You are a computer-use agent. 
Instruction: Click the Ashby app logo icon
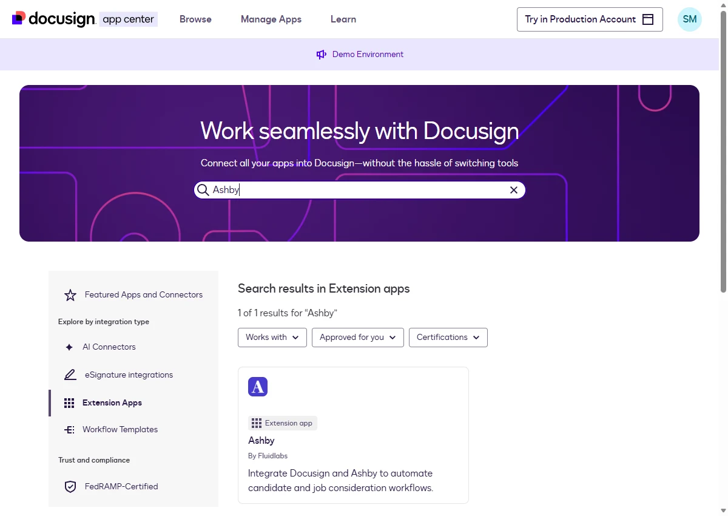pyautogui.click(x=258, y=387)
